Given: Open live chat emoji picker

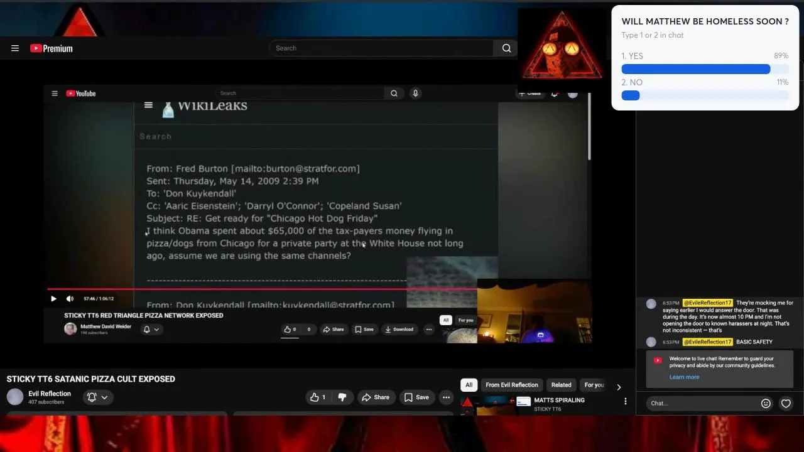Looking at the screenshot, I should coord(766,404).
